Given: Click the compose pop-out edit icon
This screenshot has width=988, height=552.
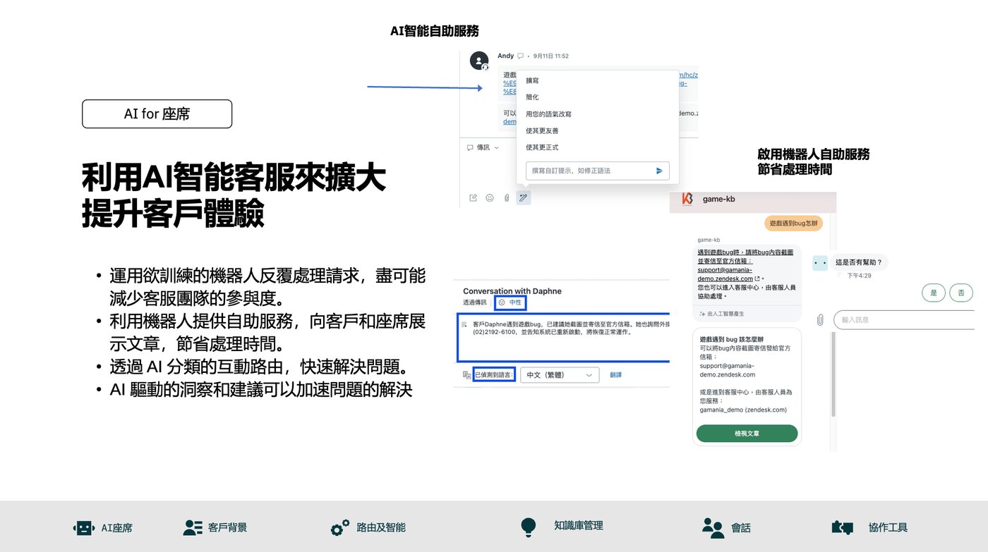Looking at the screenshot, I should 474,198.
